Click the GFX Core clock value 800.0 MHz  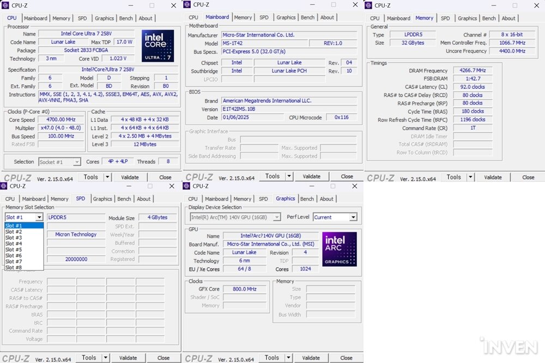[244, 289]
